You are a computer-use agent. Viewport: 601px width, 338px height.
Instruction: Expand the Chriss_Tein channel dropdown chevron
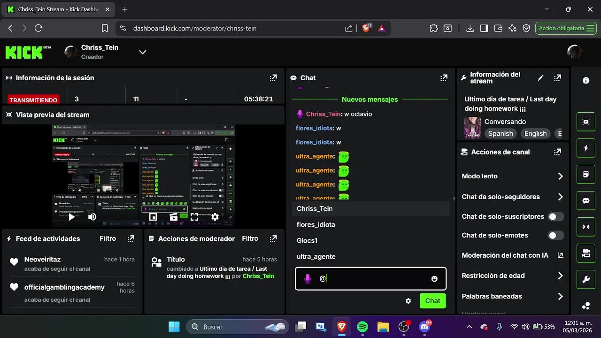pos(143,52)
